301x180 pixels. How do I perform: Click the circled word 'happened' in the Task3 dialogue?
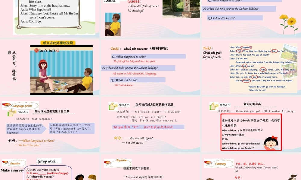246,47
